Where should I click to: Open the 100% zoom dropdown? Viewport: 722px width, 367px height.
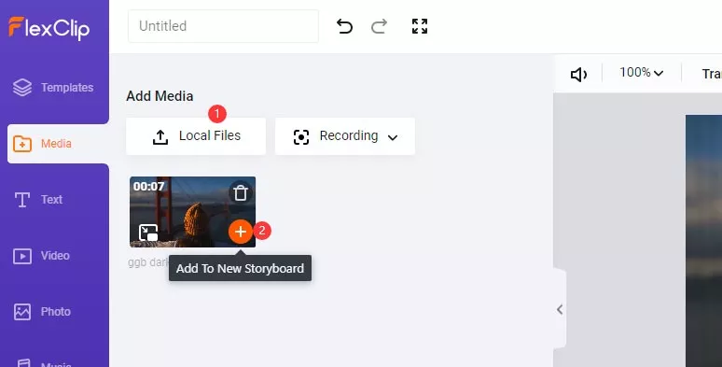641,73
